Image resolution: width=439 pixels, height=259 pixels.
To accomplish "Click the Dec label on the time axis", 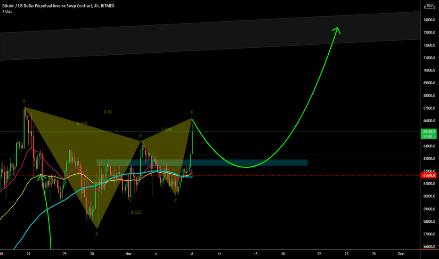I will coord(401,254).
